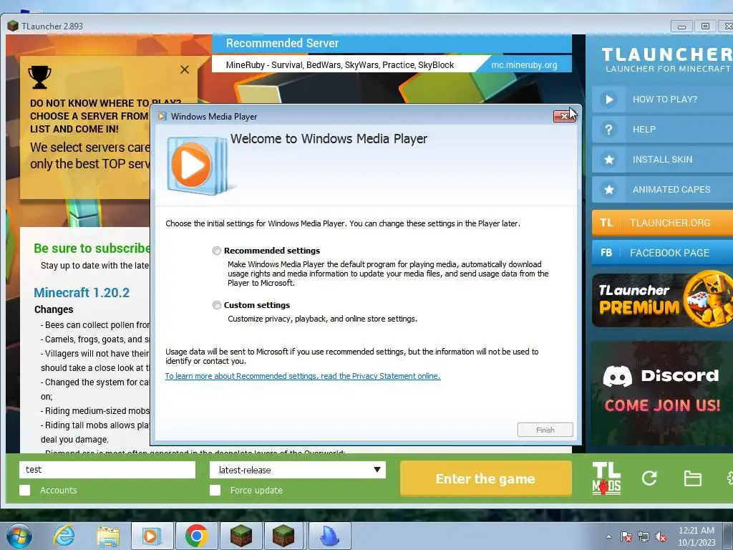Toggle the Accounts checkbox
This screenshot has height=550, width=733.
click(x=25, y=490)
